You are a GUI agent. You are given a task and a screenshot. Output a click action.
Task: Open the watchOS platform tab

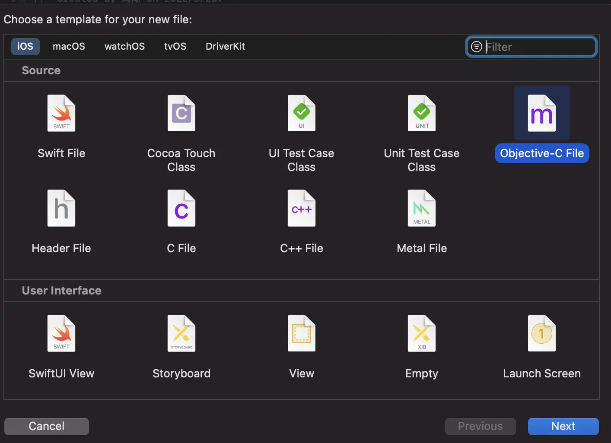[x=124, y=47]
